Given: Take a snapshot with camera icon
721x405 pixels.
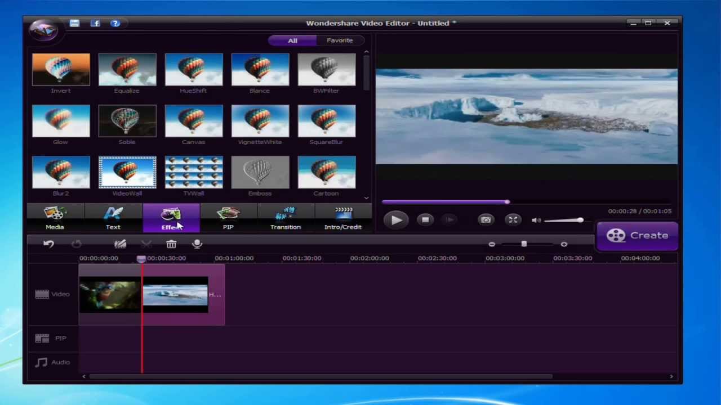Looking at the screenshot, I should [x=486, y=220].
